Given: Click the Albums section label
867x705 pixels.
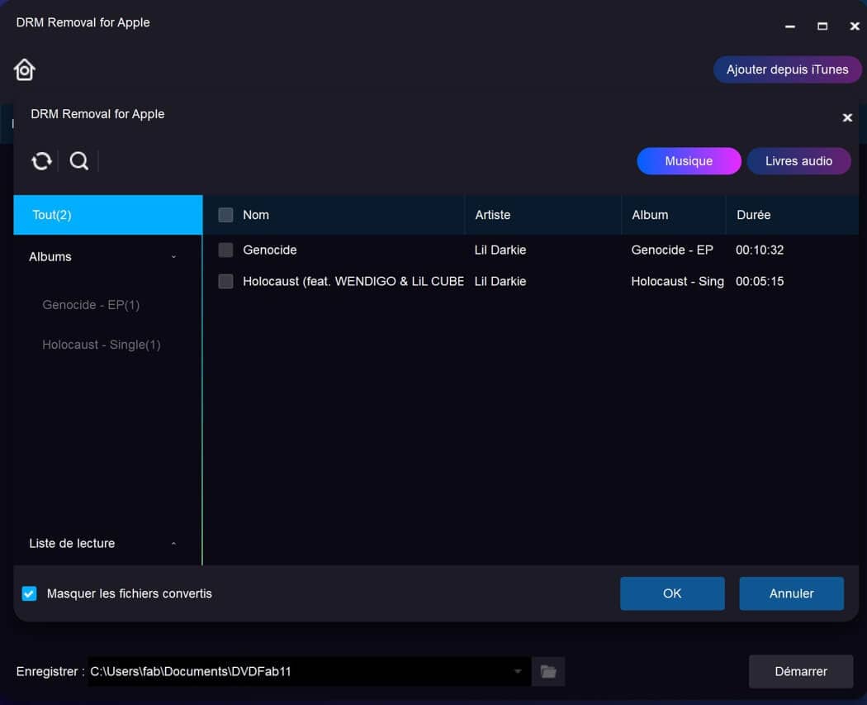Looking at the screenshot, I should pos(50,257).
